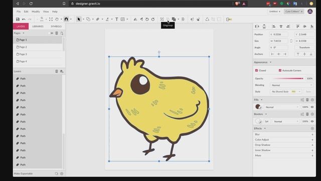Delete fill using Fills trash icon
321x181 pixels.
pos(307,100)
